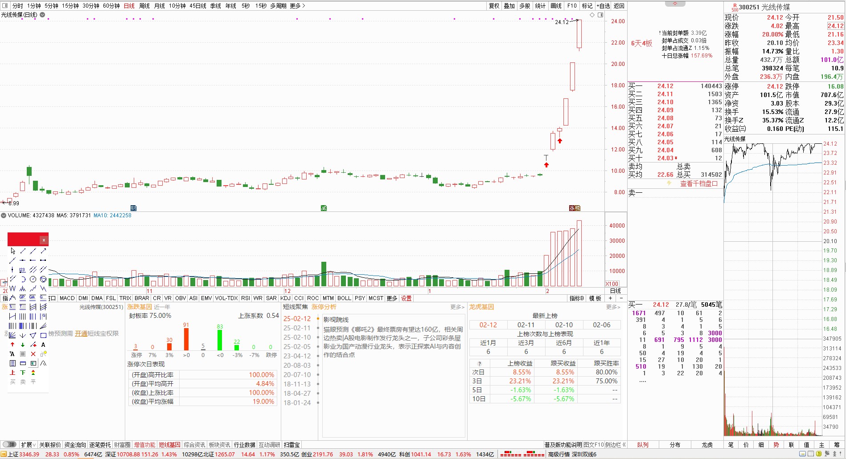Open dropdown next to 光线传媒(日线) chart title
The height and width of the screenshot is (459, 846).
tap(42, 15)
